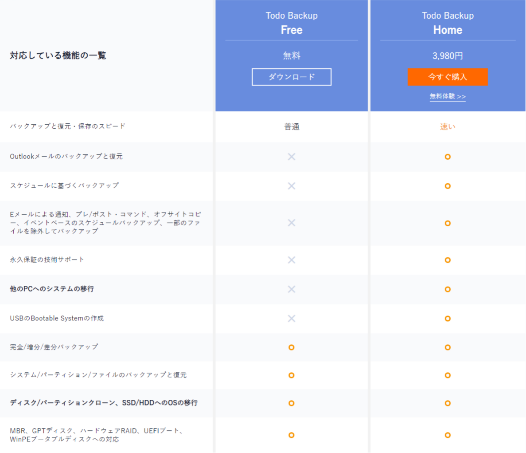The image size is (526, 453).
Task: Select the Todo Backup Free column header
Action: click(291, 22)
